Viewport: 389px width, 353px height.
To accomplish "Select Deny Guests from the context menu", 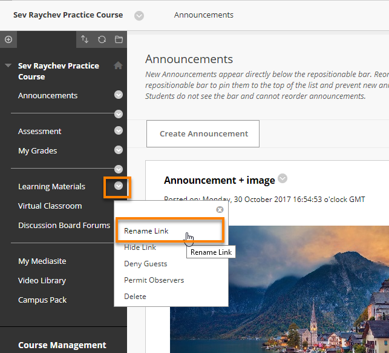I will [145, 264].
